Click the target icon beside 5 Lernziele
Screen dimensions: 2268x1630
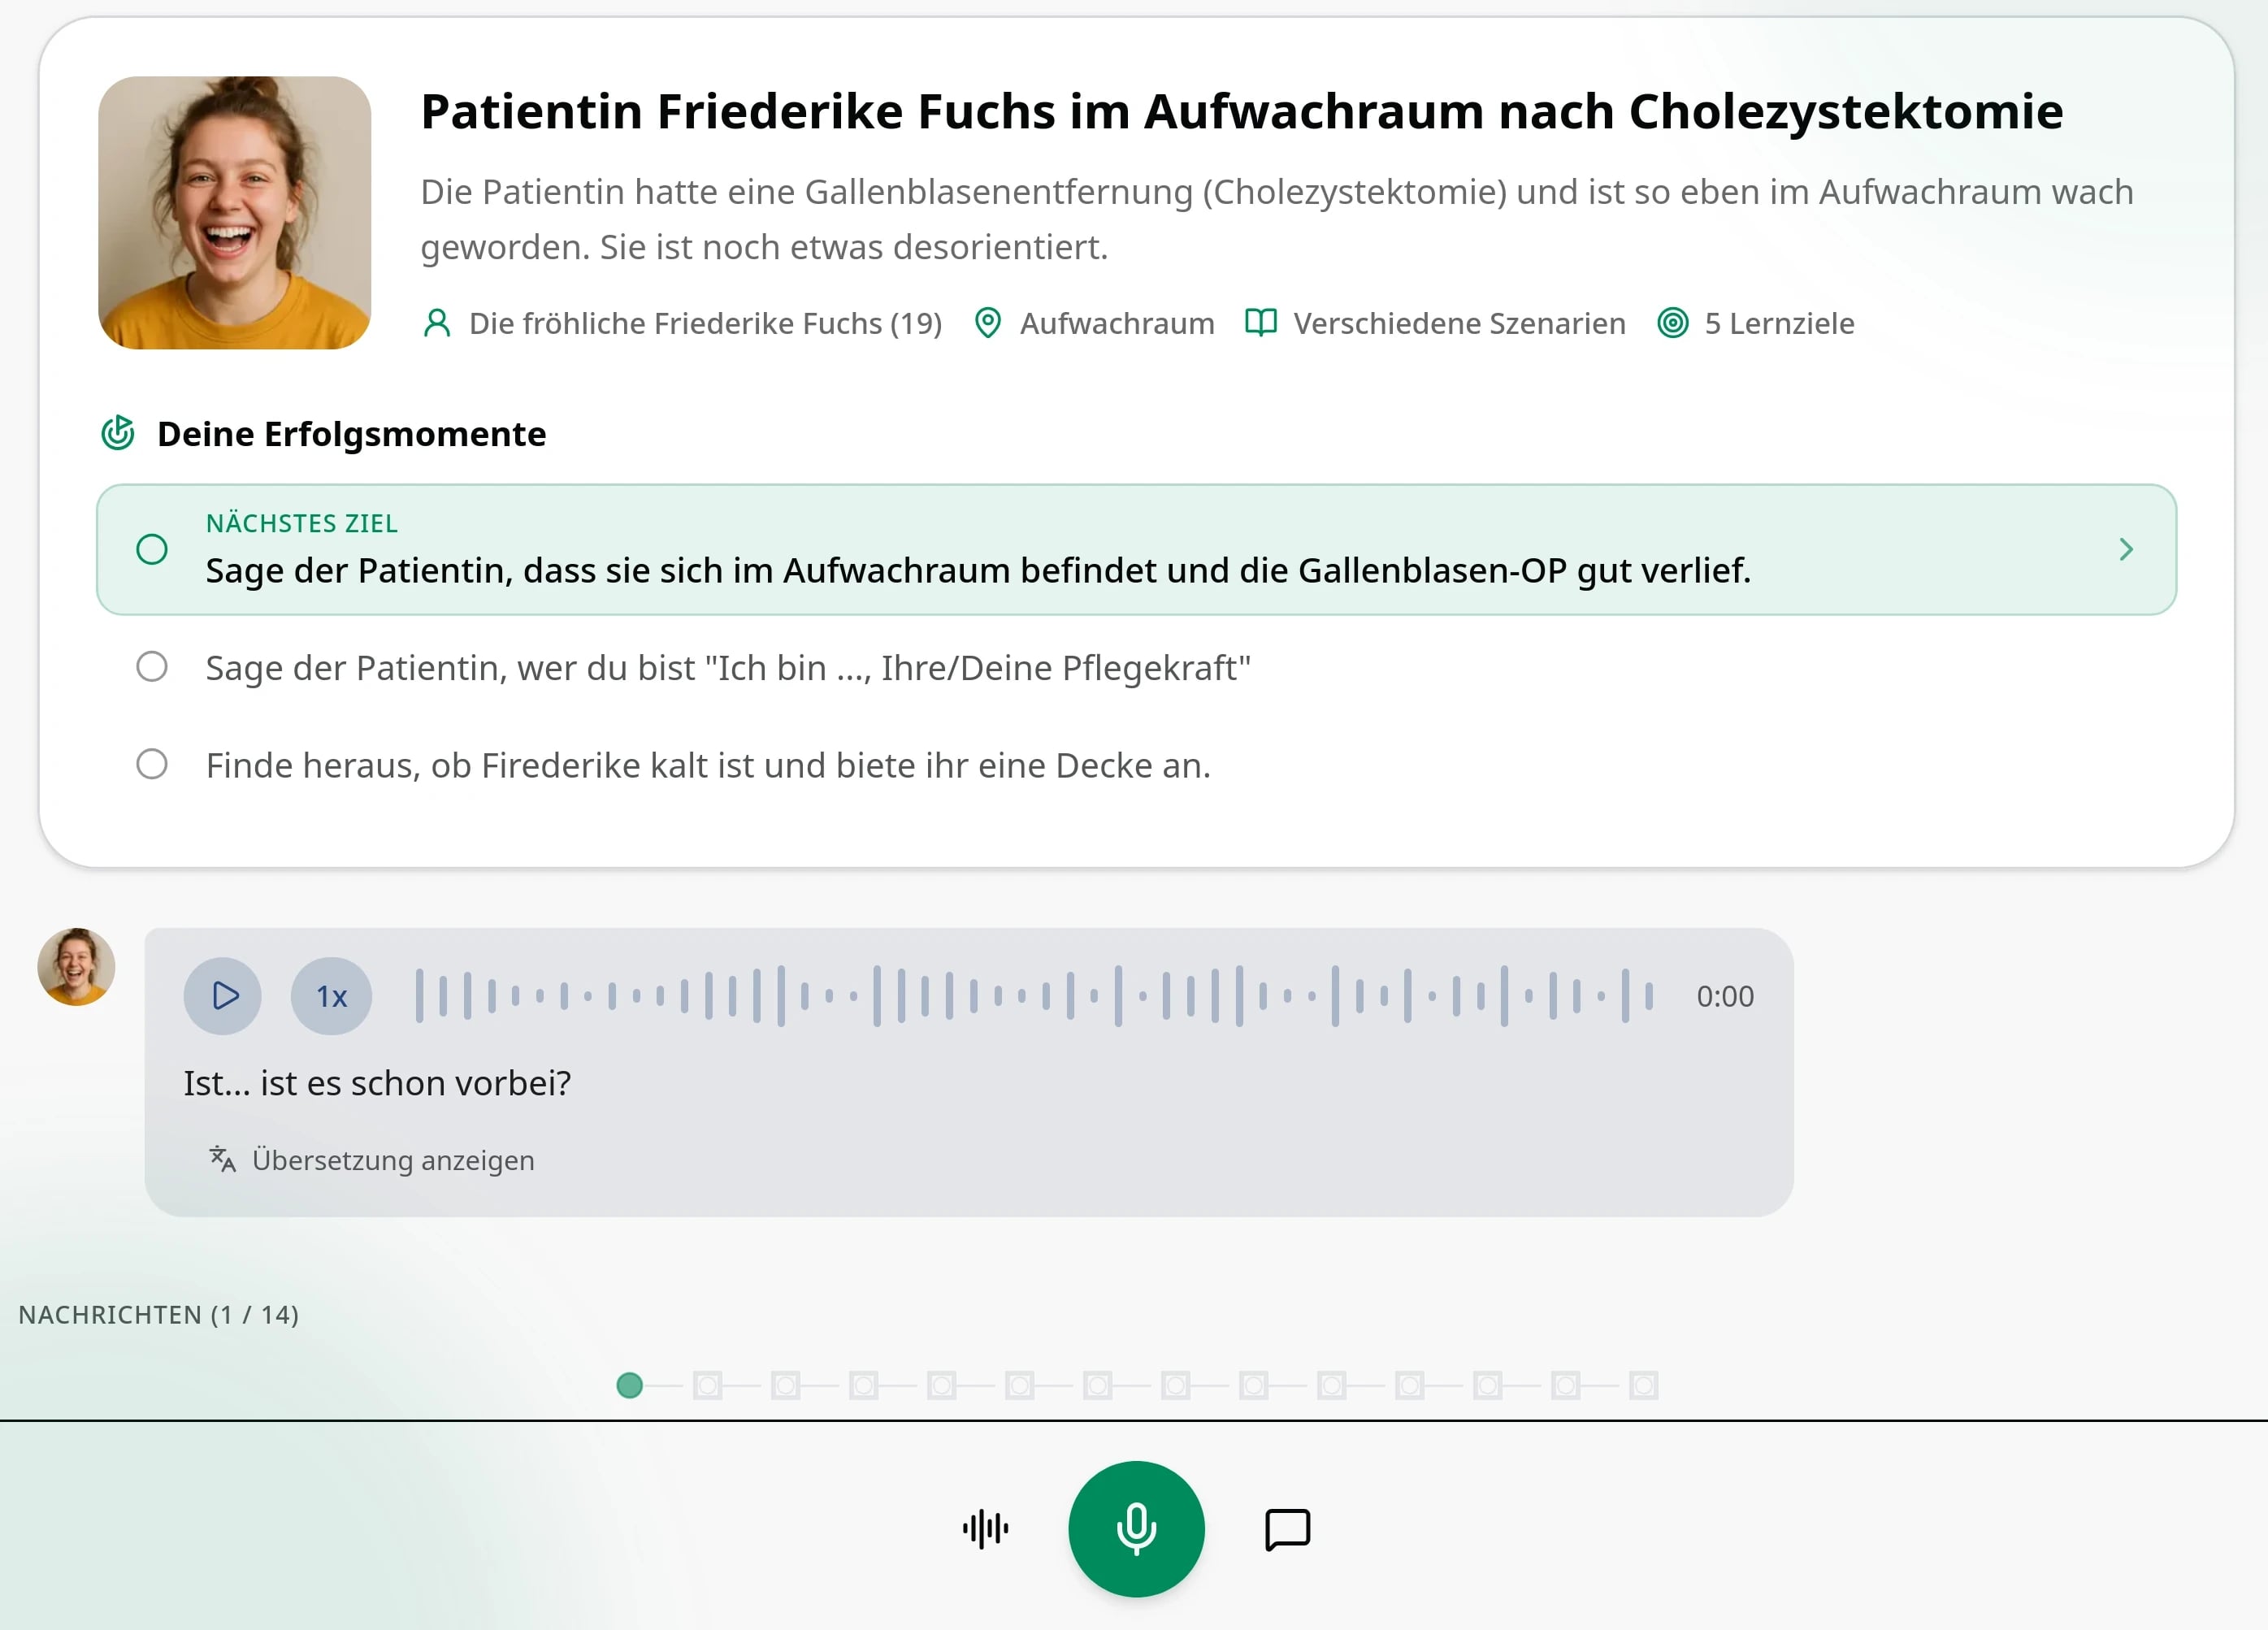point(1673,323)
